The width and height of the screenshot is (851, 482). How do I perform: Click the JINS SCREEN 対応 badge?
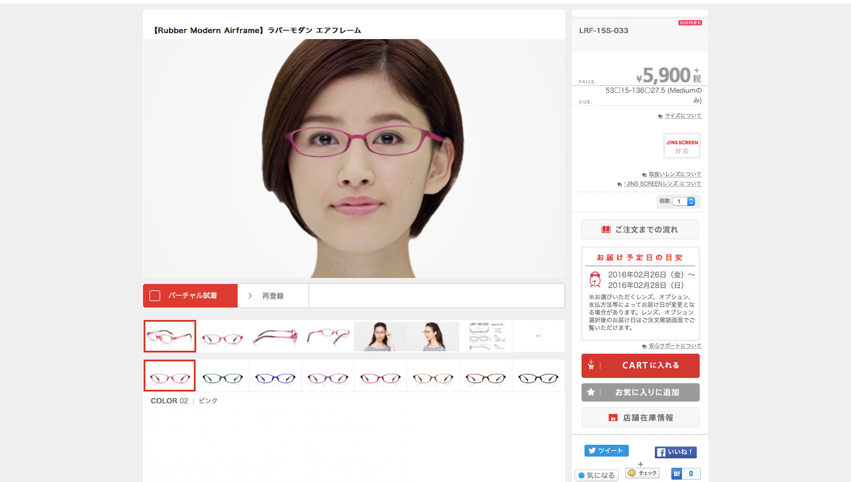(x=681, y=146)
